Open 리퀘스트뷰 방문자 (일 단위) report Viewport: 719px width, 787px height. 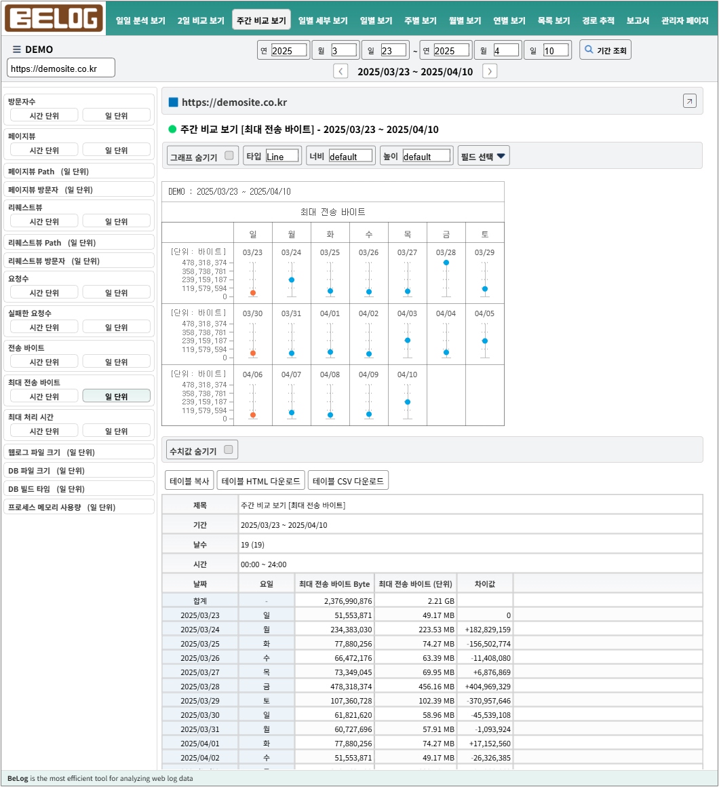[79, 261]
